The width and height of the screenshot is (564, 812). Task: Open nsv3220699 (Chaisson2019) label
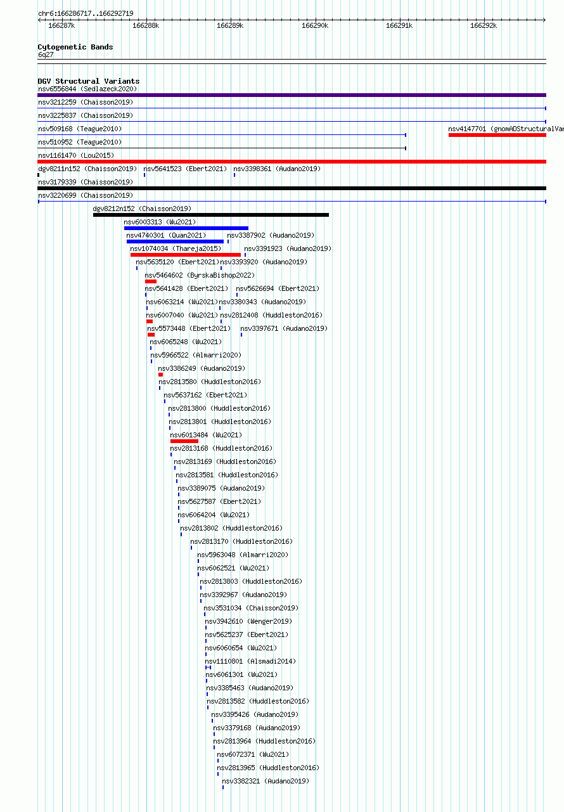86,195
